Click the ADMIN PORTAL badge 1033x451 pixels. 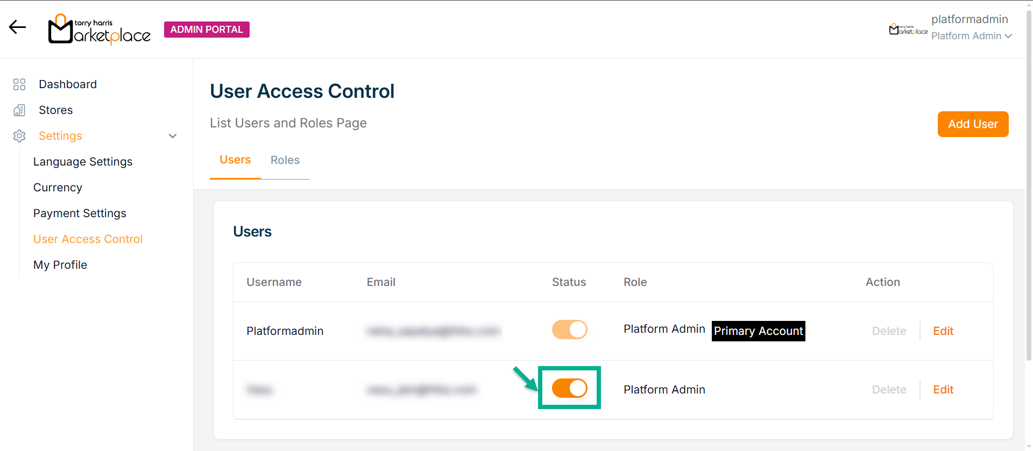(x=207, y=30)
